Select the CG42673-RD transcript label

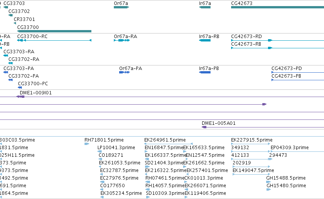[x=246, y=37]
